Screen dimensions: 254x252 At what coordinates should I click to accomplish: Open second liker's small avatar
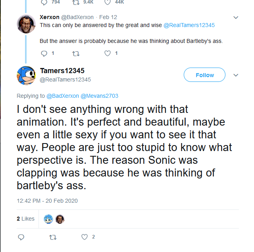coord(60,219)
